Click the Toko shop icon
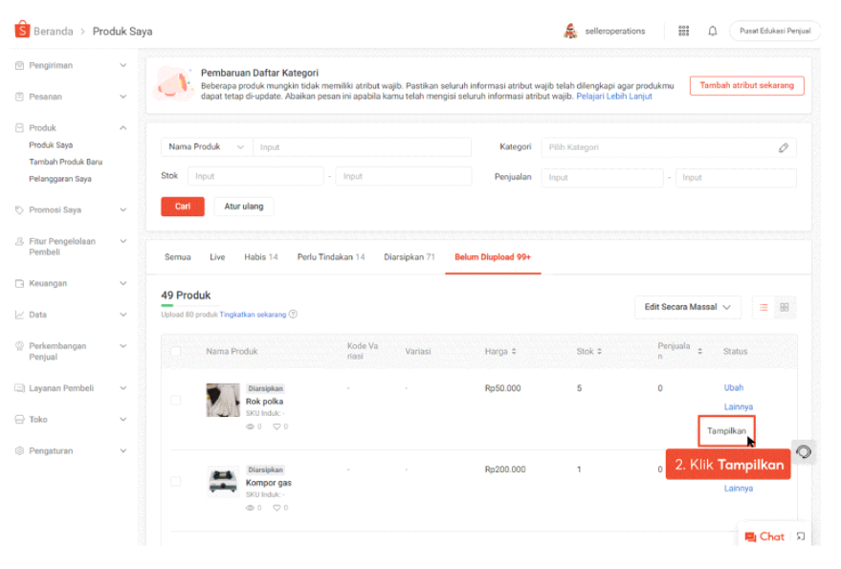841x569 pixels. click(x=19, y=420)
